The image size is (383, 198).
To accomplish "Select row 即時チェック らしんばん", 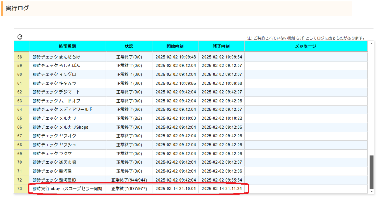I will (190, 66).
